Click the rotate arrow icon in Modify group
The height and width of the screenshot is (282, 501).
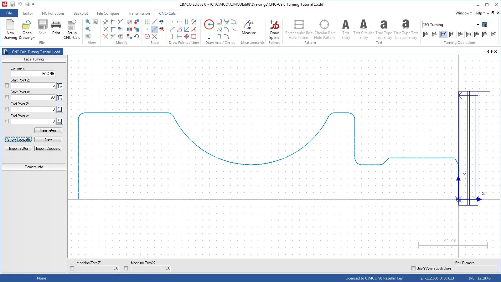(x=137, y=36)
